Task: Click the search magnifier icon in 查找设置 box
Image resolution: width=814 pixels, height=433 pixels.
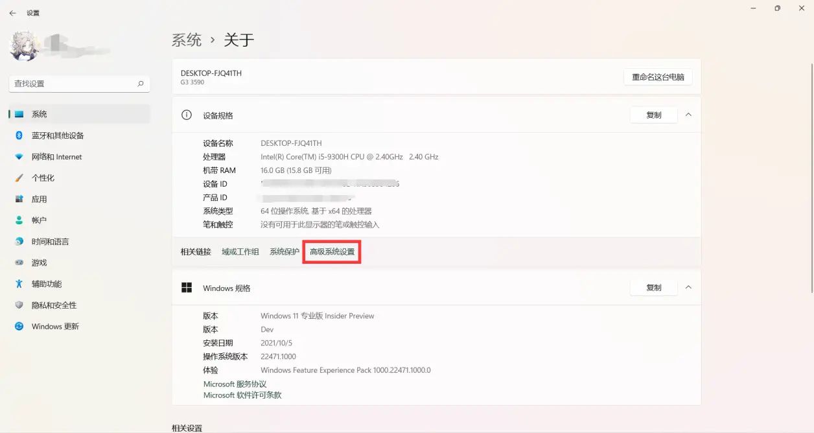Action: (x=141, y=84)
